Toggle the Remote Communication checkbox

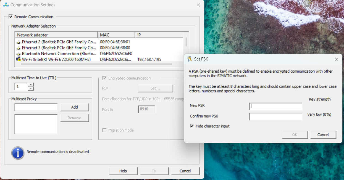click(11, 17)
